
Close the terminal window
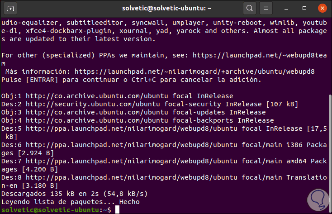(x=322, y=8)
